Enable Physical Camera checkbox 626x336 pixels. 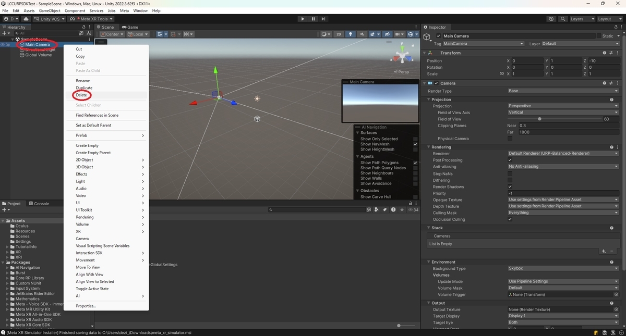(x=510, y=139)
